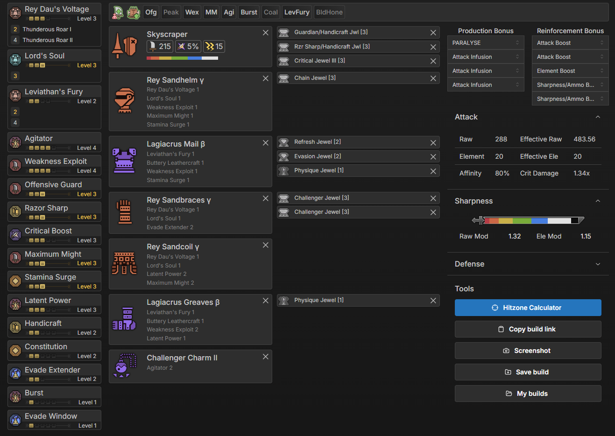Toggle the Coal buff
The image size is (615, 436).
(x=271, y=12)
